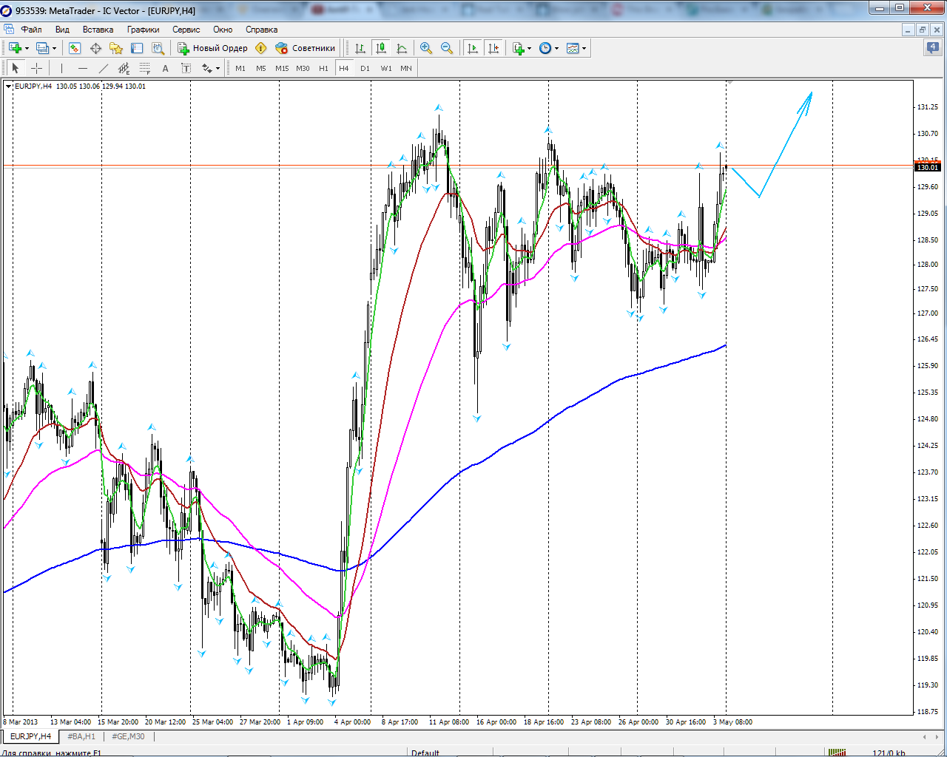Open the Navigator panel
Viewport: 947px width, 757px height.
click(x=116, y=48)
